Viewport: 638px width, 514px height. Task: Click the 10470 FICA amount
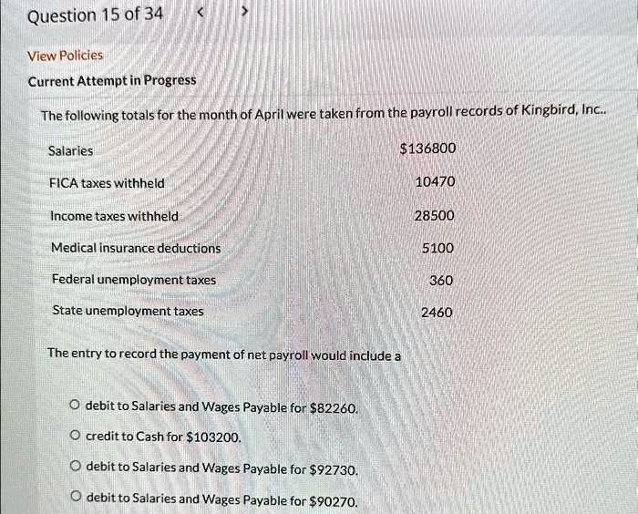click(434, 182)
